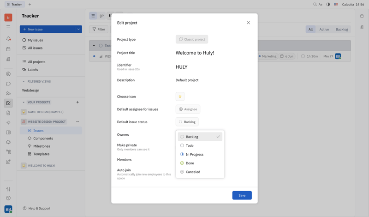
Task: Open the edit pencil icon in sidebar
Action: (8, 162)
